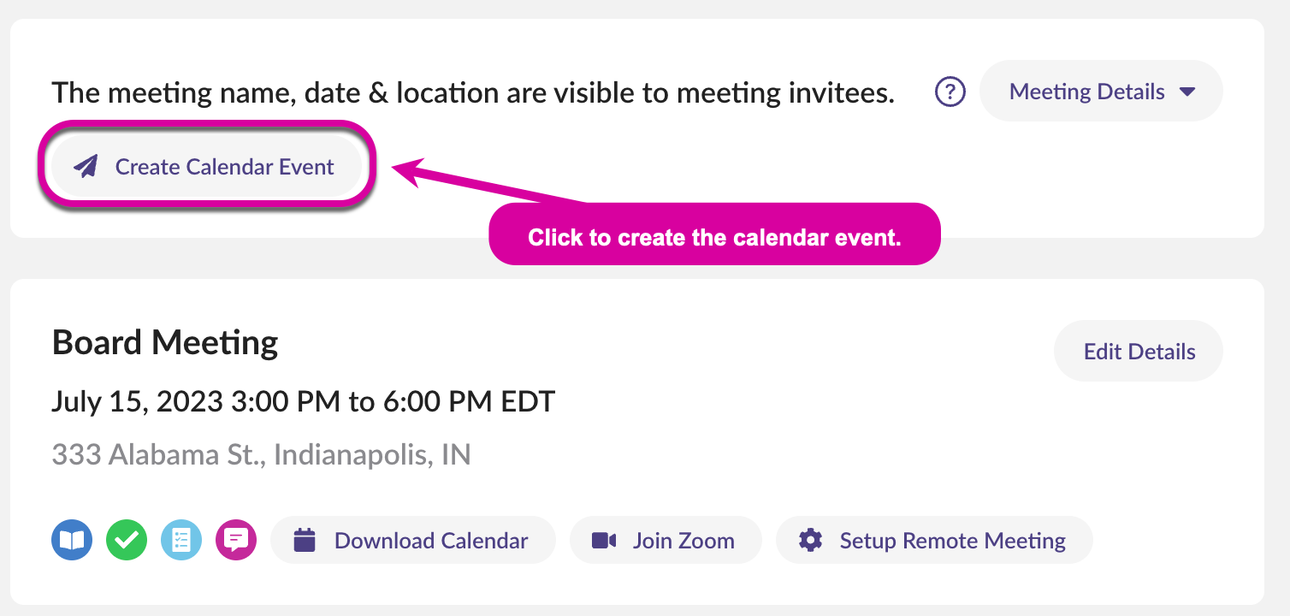Select the Setup Remote Meeting label
The image size is (1290, 616).
tap(952, 541)
